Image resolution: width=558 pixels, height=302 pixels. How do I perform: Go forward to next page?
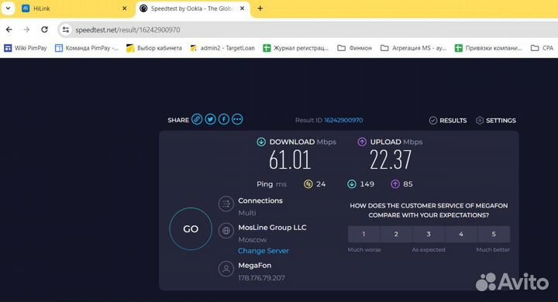[26, 30]
